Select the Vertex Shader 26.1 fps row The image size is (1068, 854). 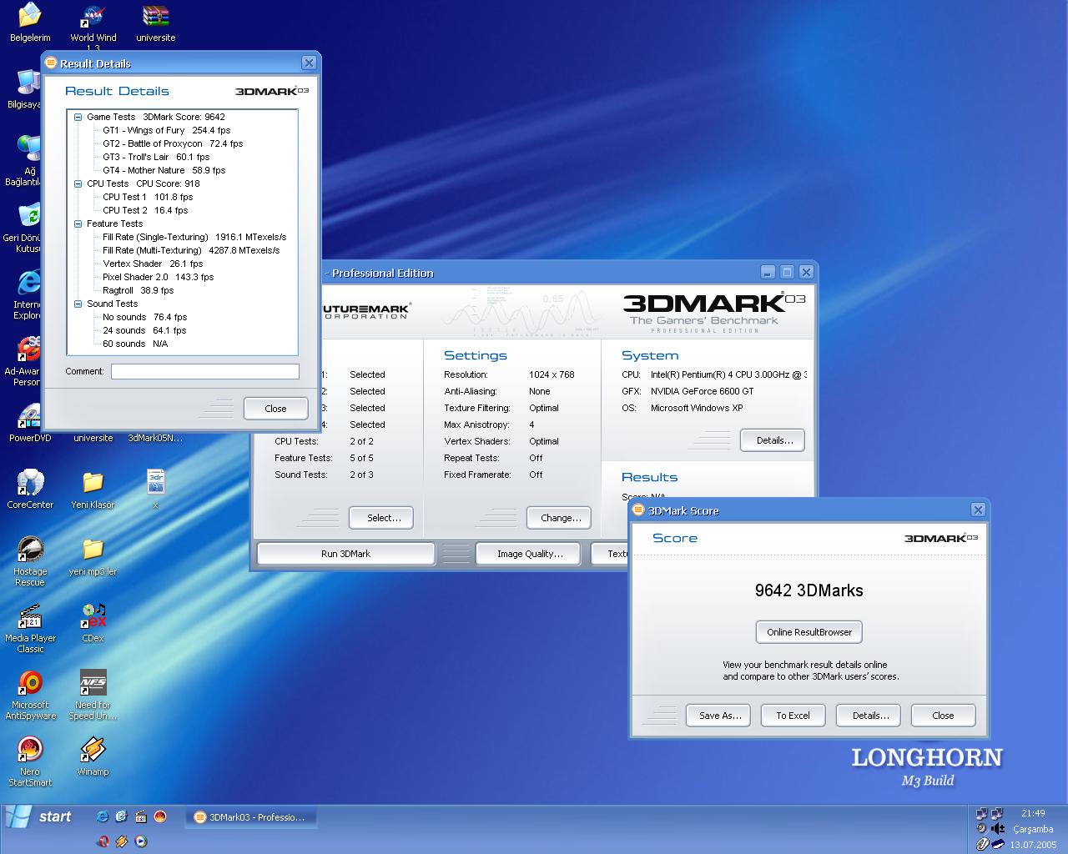coord(153,264)
